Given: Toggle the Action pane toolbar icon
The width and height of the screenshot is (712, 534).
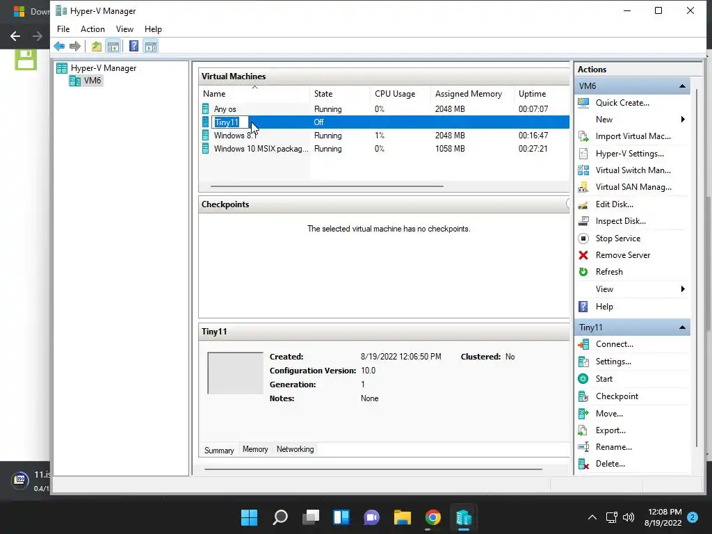Looking at the screenshot, I should (x=151, y=47).
